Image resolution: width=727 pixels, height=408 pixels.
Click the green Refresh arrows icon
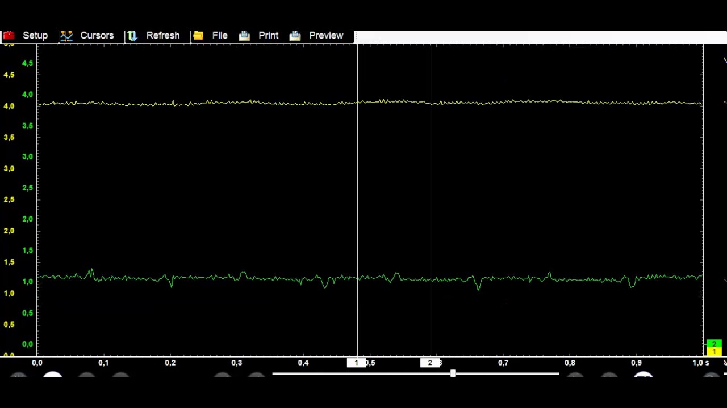point(132,36)
